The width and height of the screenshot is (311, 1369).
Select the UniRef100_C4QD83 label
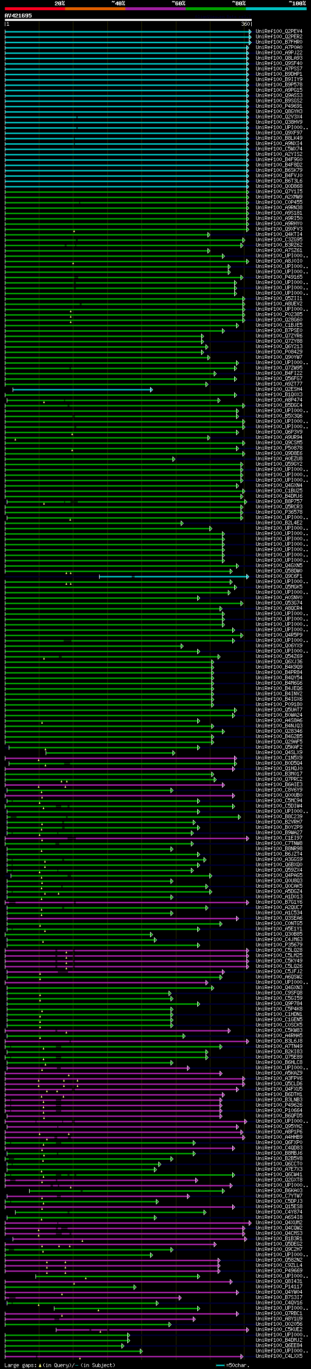[x=279, y=1148]
